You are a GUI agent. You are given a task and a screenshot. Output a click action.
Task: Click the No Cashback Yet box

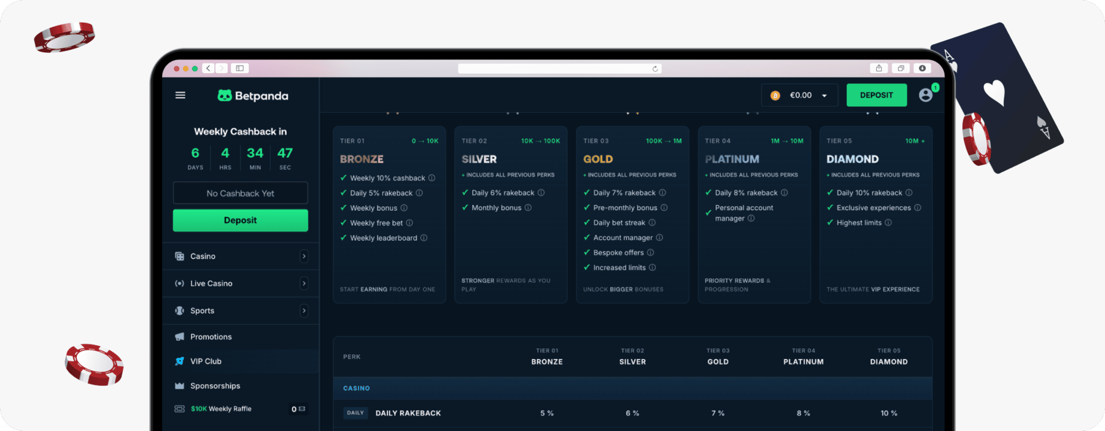click(240, 193)
